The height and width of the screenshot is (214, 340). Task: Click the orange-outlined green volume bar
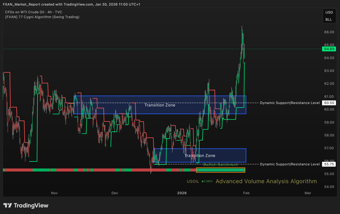pos(220,170)
